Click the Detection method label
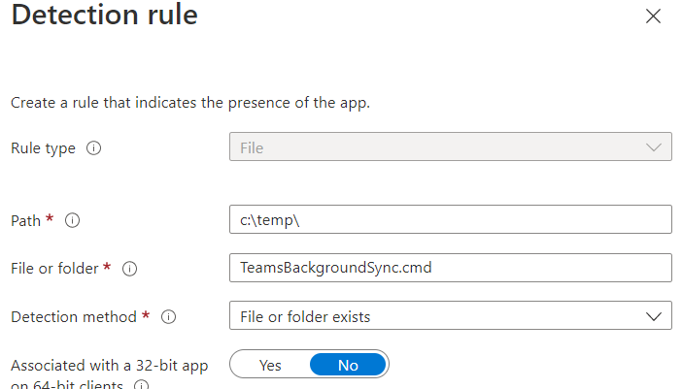The height and width of the screenshot is (389, 682). tap(74, 316)
